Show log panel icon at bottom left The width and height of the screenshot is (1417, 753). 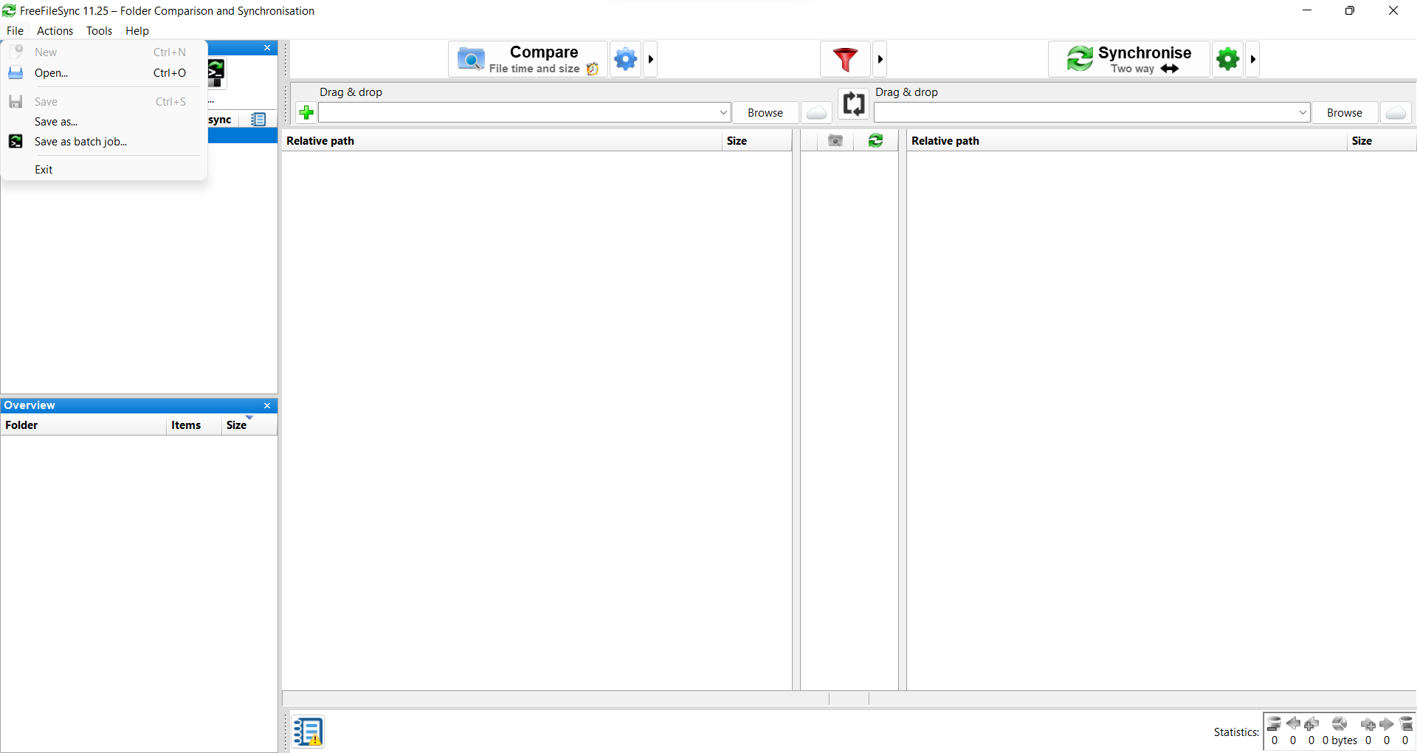[x=308, y=732]
